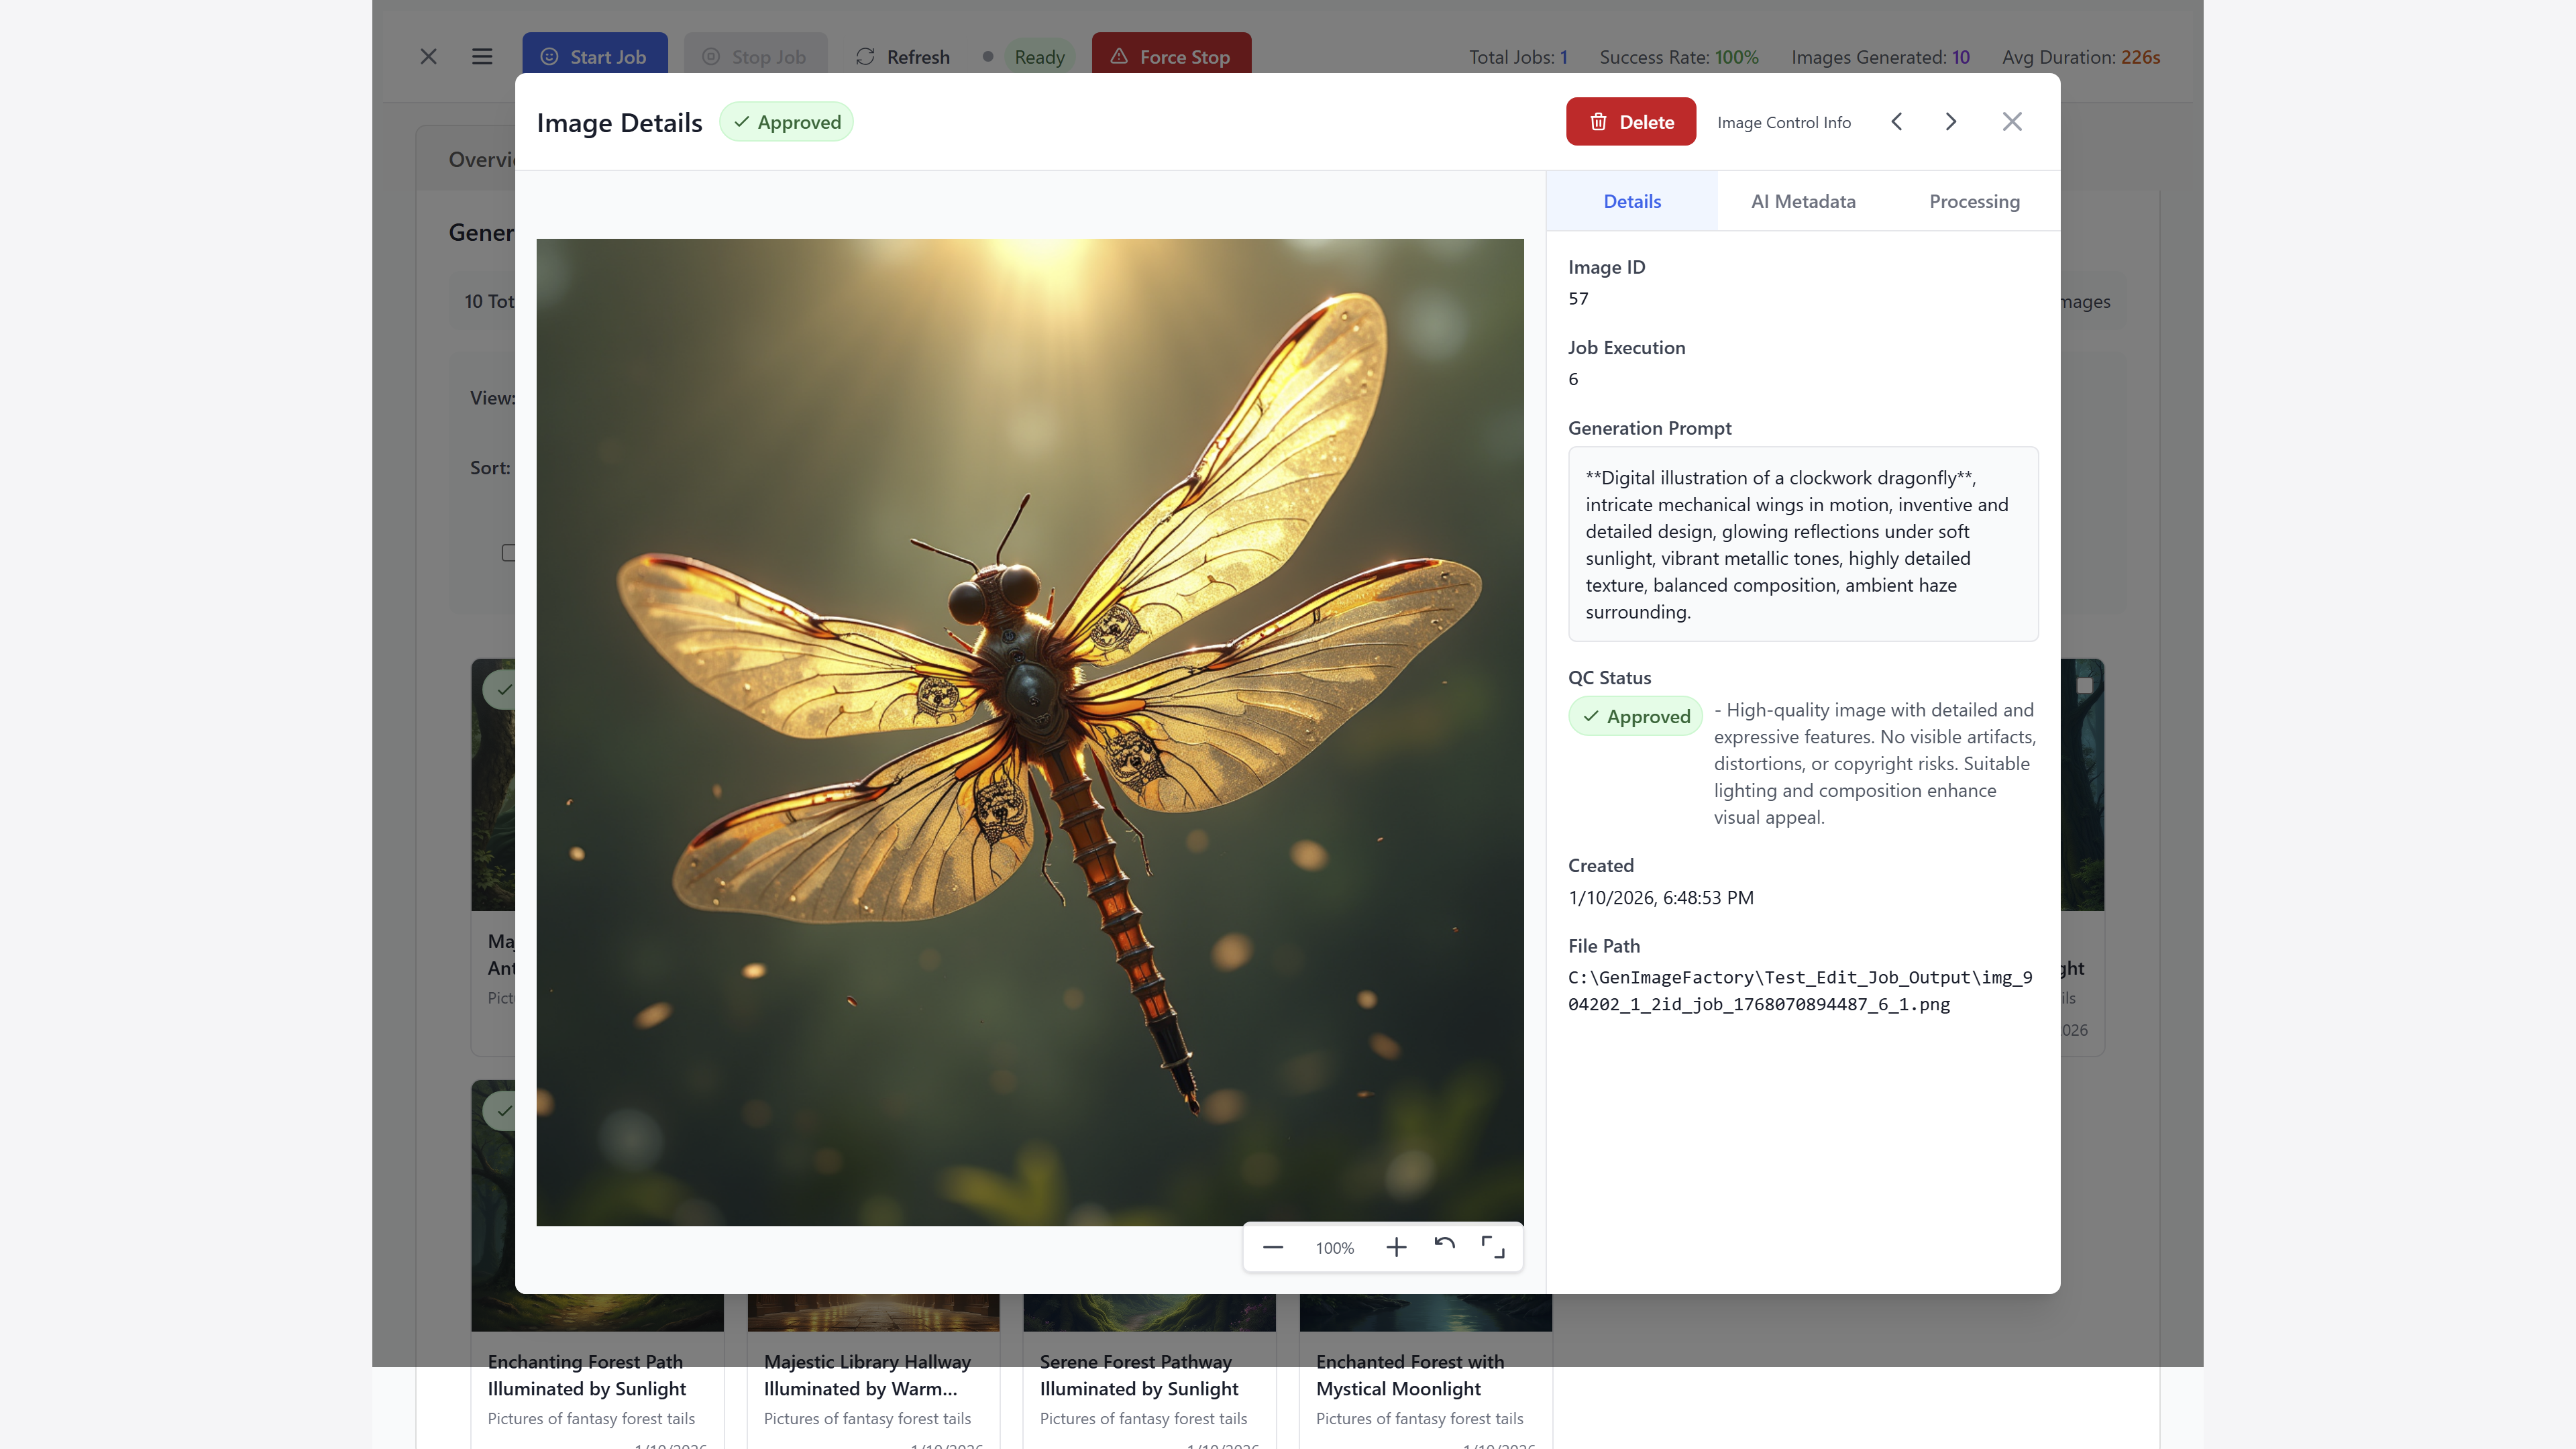This screenshot has height=1449, width=2576.
Task: Advance to the next image with the right chevron
Action: pyautogui.click(x=1950, y=121)
